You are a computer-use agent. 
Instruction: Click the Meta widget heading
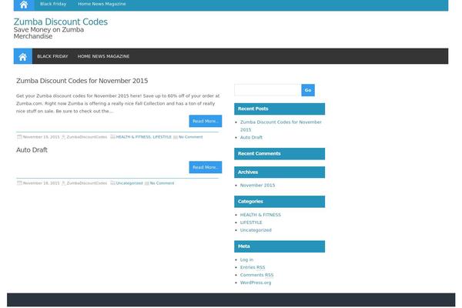pyautogui.click(x=280, y=246)
